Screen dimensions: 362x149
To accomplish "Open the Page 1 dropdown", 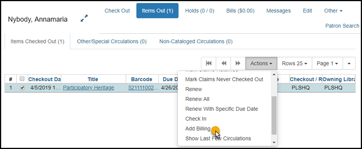I will (x=327, y=63).
